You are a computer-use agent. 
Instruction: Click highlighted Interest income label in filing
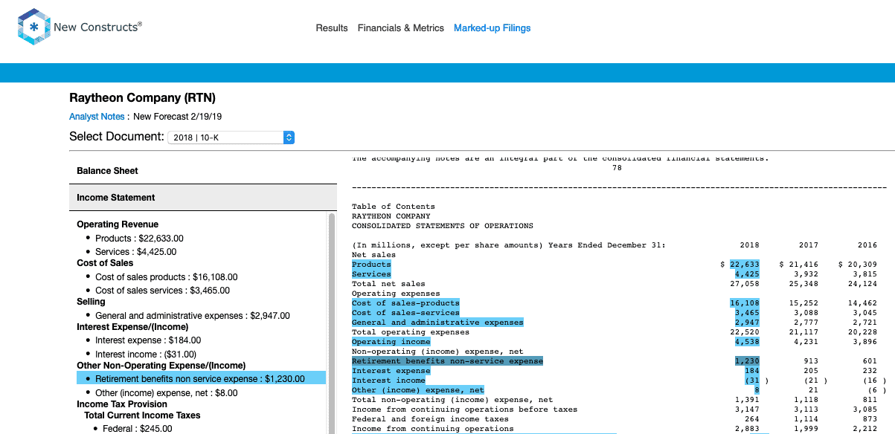tap(389, 380)
